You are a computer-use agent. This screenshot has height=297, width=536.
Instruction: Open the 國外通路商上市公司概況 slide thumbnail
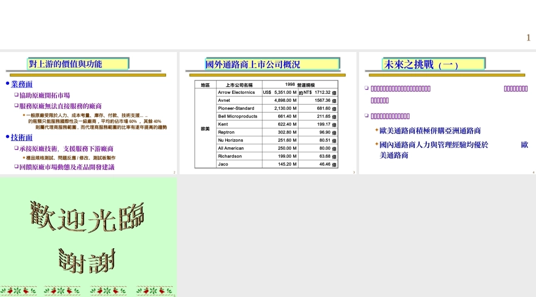point(267,113)
